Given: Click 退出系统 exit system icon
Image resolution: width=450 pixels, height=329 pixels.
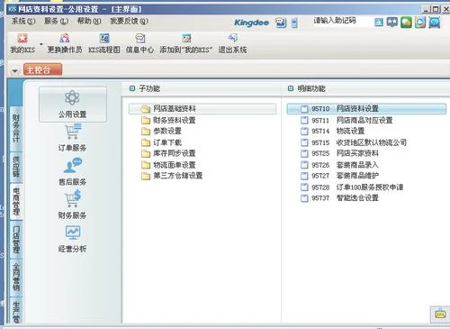Looking at the screenshot, I should (232, 38).
